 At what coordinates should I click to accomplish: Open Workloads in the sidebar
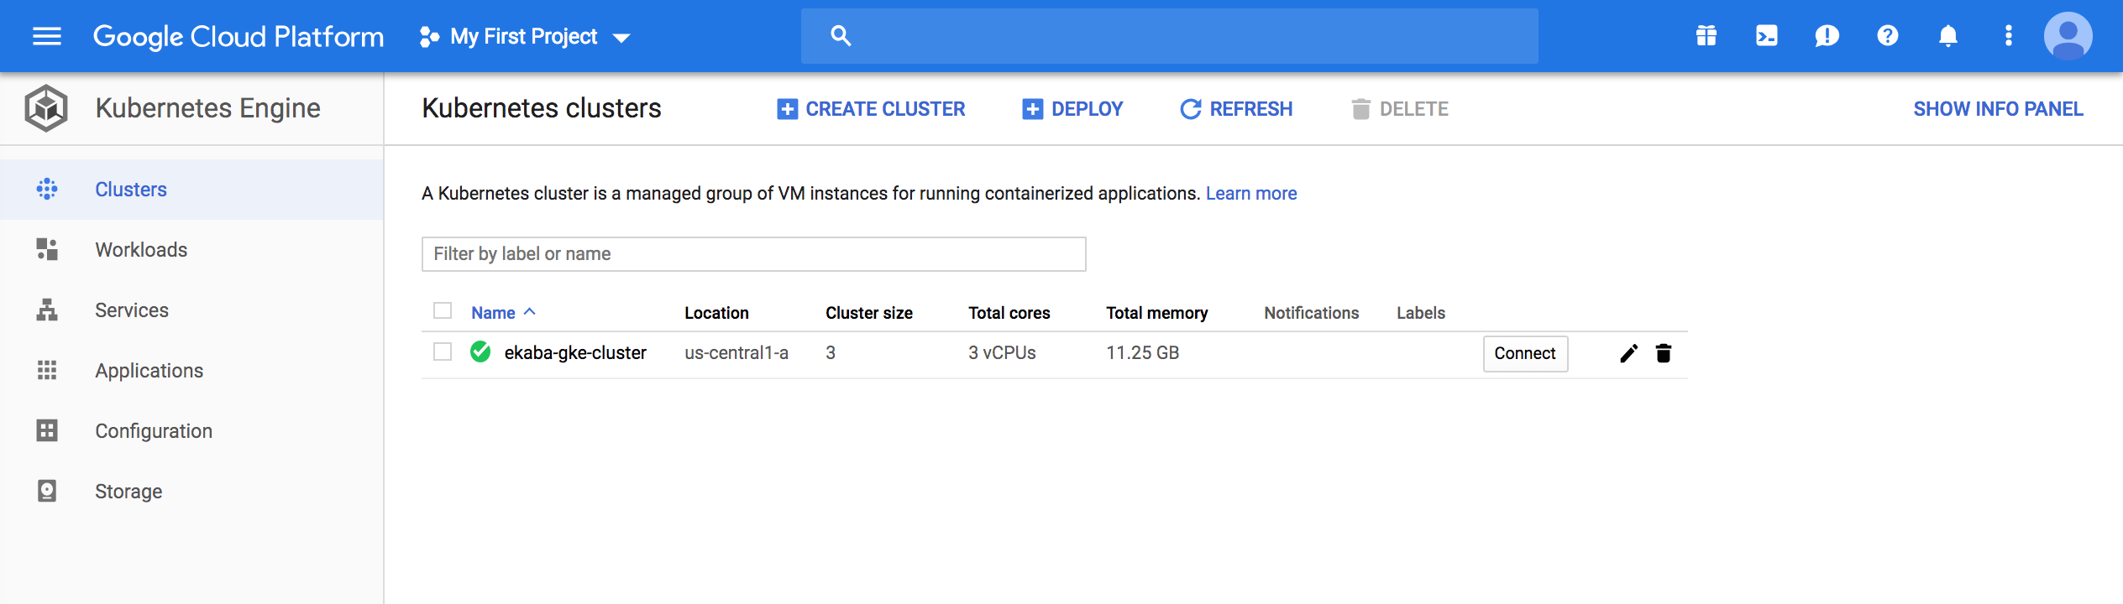191,250
